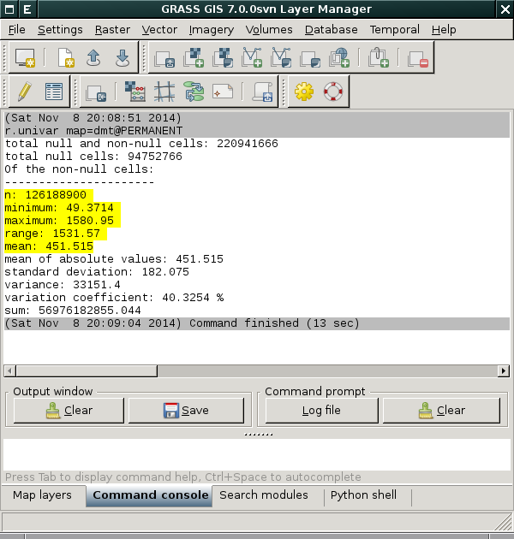The height and width of the screenshot is (539, 514).
Task: Show attribute table icon
Action: [x=54, y=92]
